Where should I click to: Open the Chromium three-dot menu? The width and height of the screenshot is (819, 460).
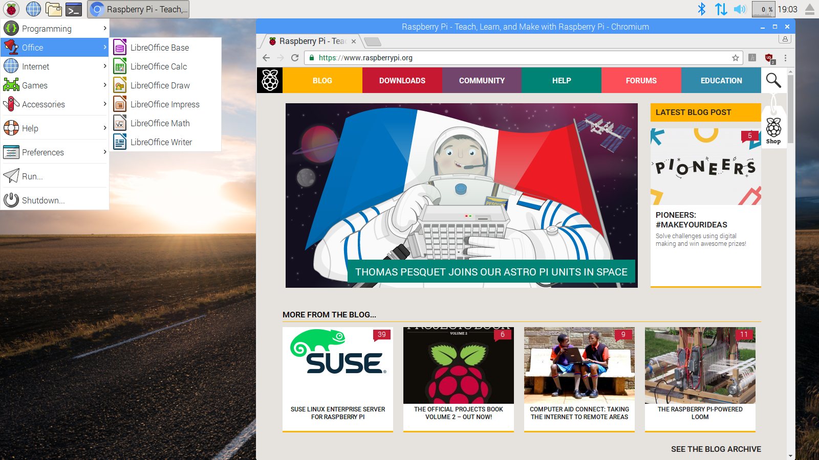pyautogui.click(x=785, y=58)
